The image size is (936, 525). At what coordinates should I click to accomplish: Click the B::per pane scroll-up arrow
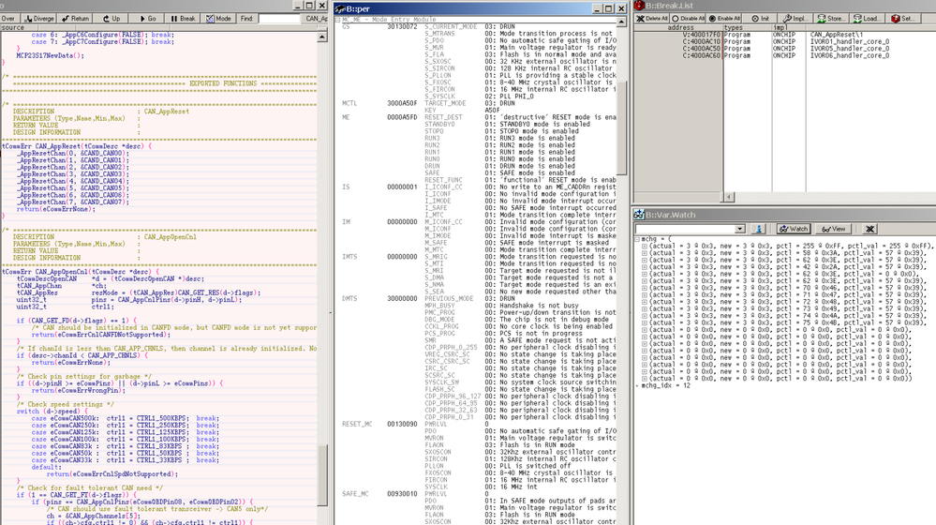tap(621, 22)
